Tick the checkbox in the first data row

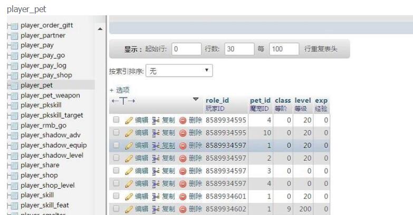click(x=116, y=120)
